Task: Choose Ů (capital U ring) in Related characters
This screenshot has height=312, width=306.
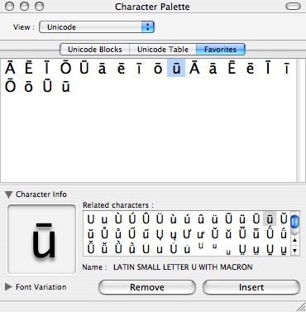Action: pyautogui.click(x=104, y=233)
